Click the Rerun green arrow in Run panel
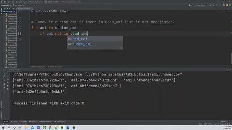Image resolution: width=232 pixels, height=130 pixels. click(4, 73)
